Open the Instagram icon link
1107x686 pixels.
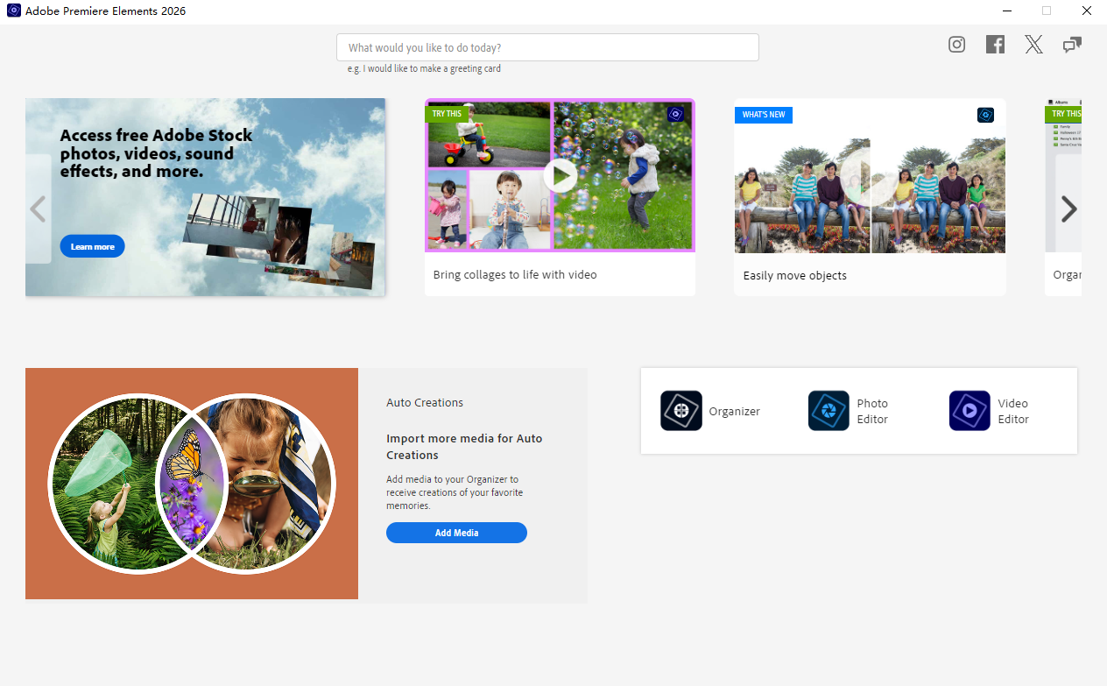956,45
